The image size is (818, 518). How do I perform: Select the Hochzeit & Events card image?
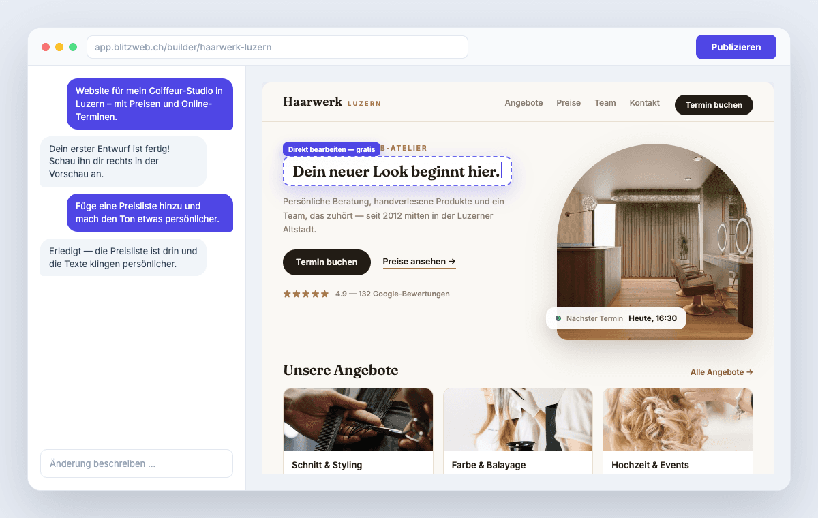(678, 420)
